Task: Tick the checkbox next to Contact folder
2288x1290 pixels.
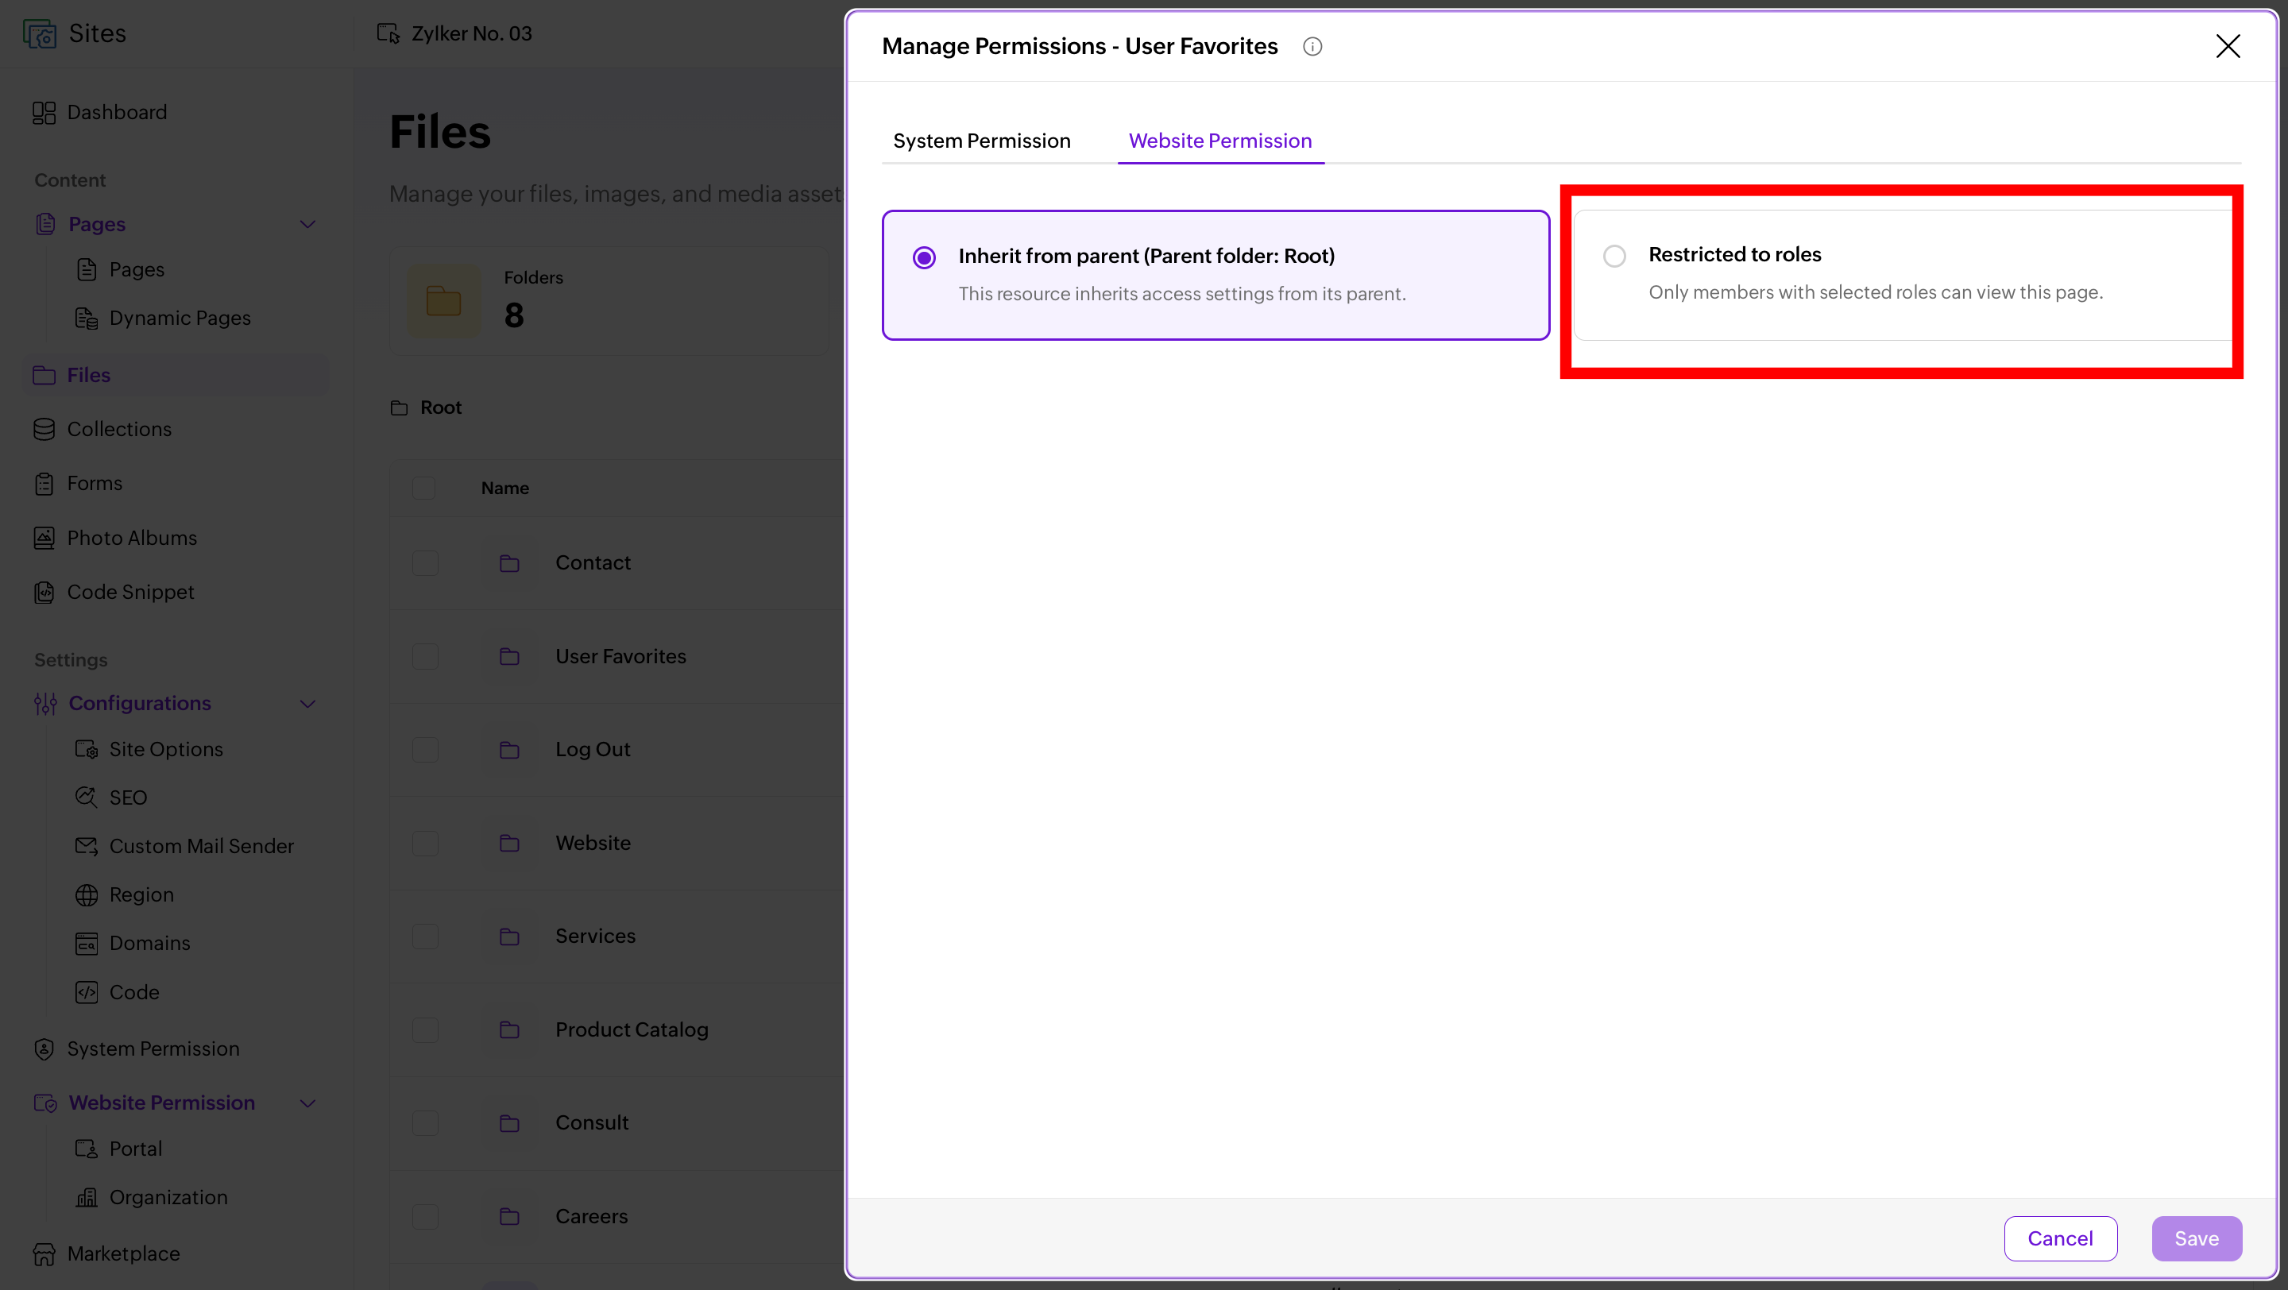Action: click(424, 563)
